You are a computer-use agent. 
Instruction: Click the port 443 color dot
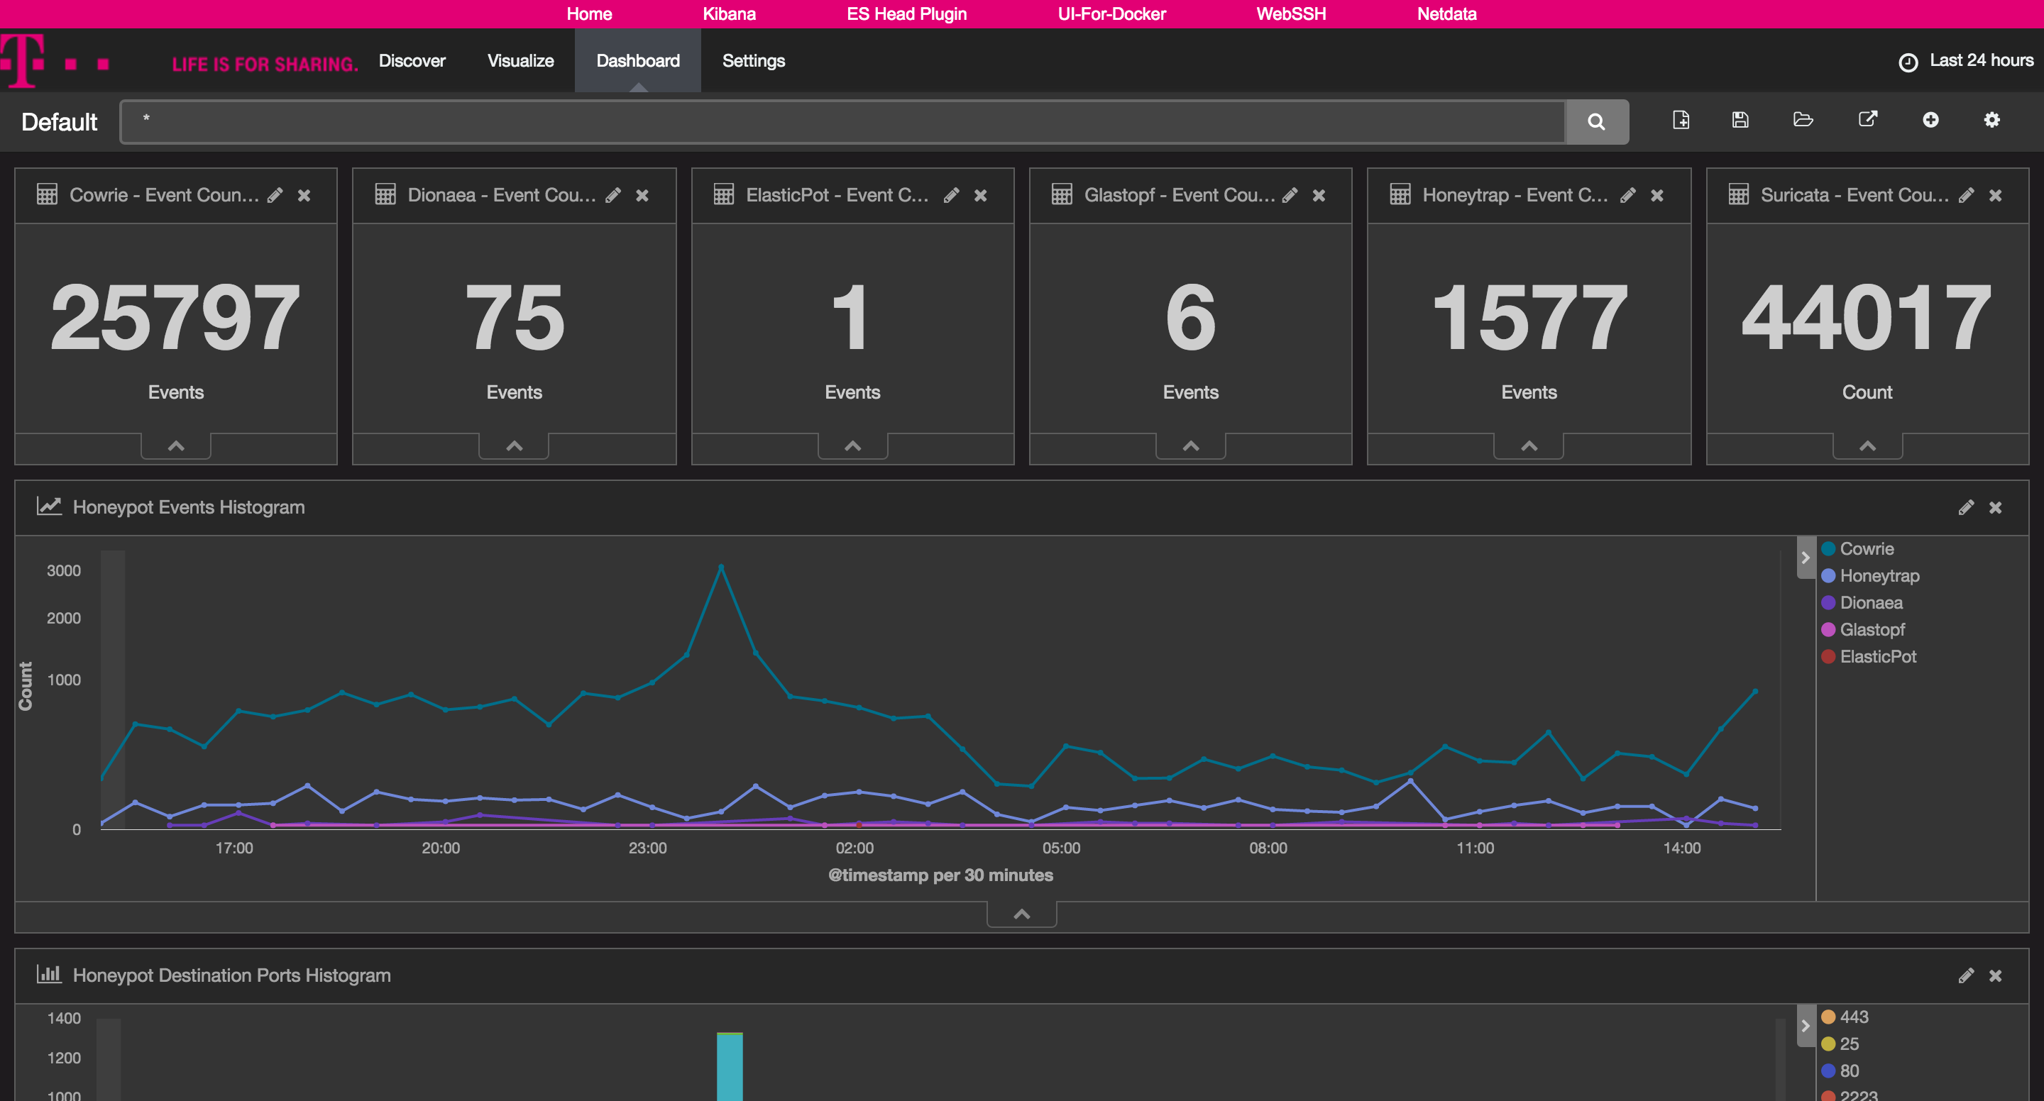1828,1017
